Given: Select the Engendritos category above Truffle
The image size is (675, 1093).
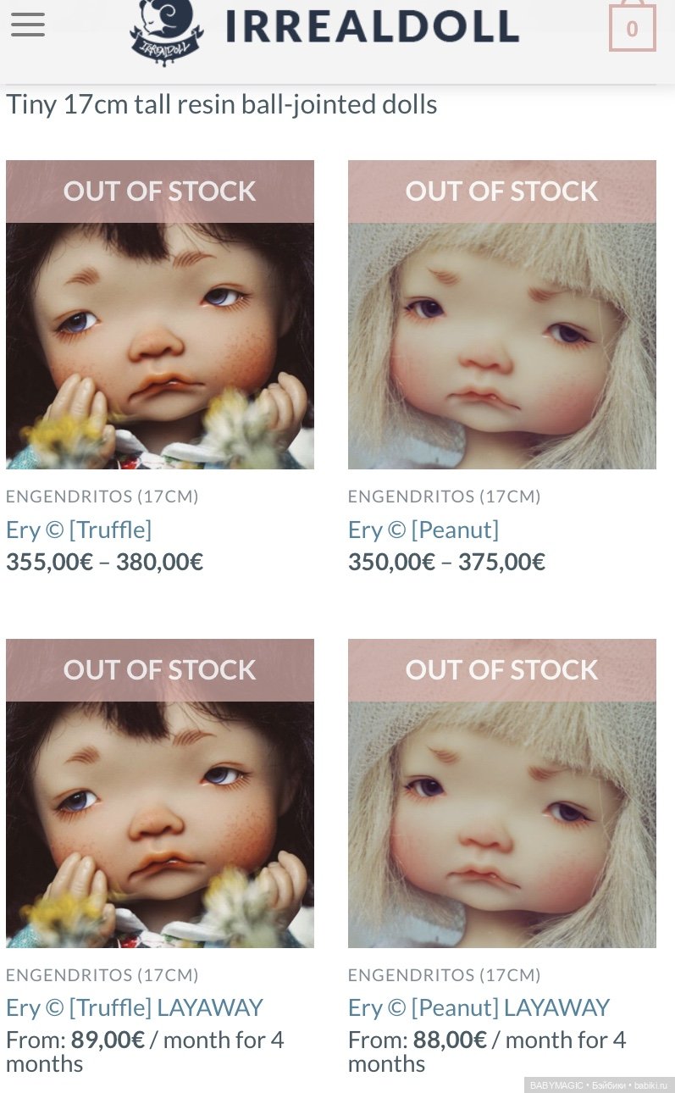Looking at the screenshot, I should [x=102, y=497].
